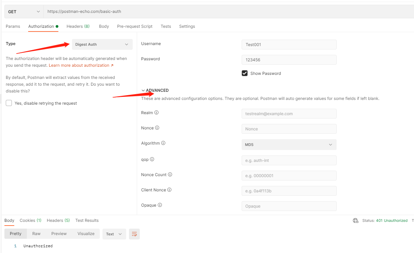Click the Opaque info icon
Image resolution: width=414 pixels, height=253 pixels.
tap(160, 205)
